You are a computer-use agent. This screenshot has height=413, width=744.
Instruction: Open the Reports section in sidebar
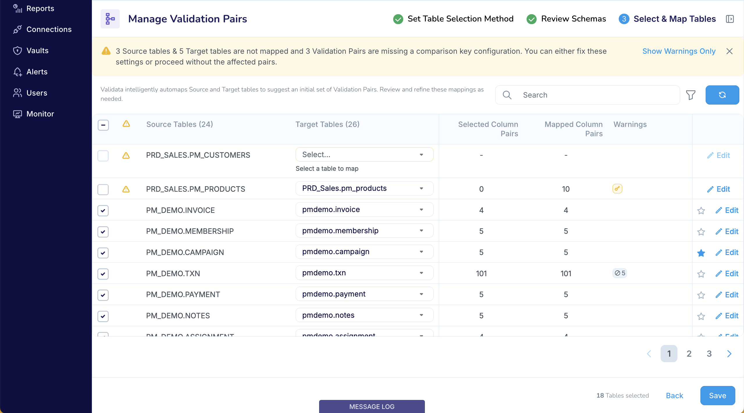(40, 8)
